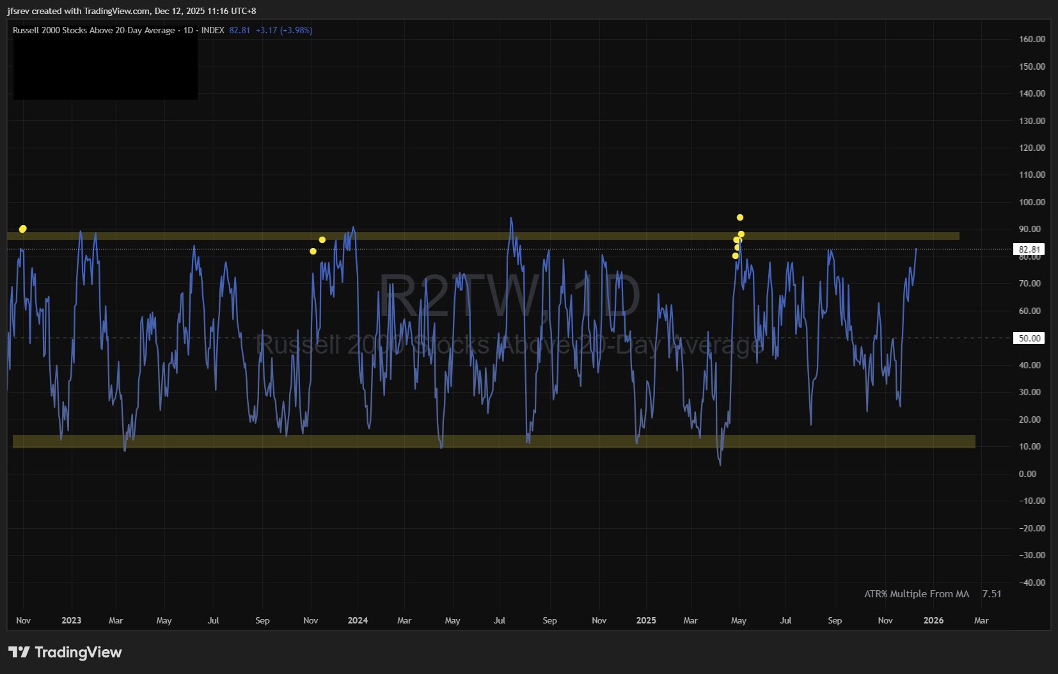Click the 50.00 midline label on price axis
Viewport: 1058px width, 674px height.
(x=1029, y=338)
